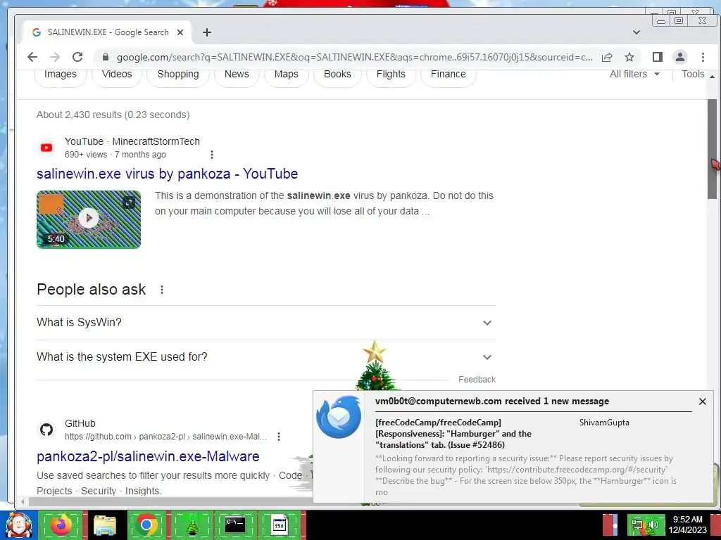
Task: Click the taskbar clock showing 9:52 AM
Action: pos(688,525)
